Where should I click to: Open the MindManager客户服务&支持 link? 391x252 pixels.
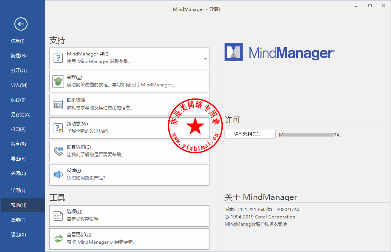[256, 224]
